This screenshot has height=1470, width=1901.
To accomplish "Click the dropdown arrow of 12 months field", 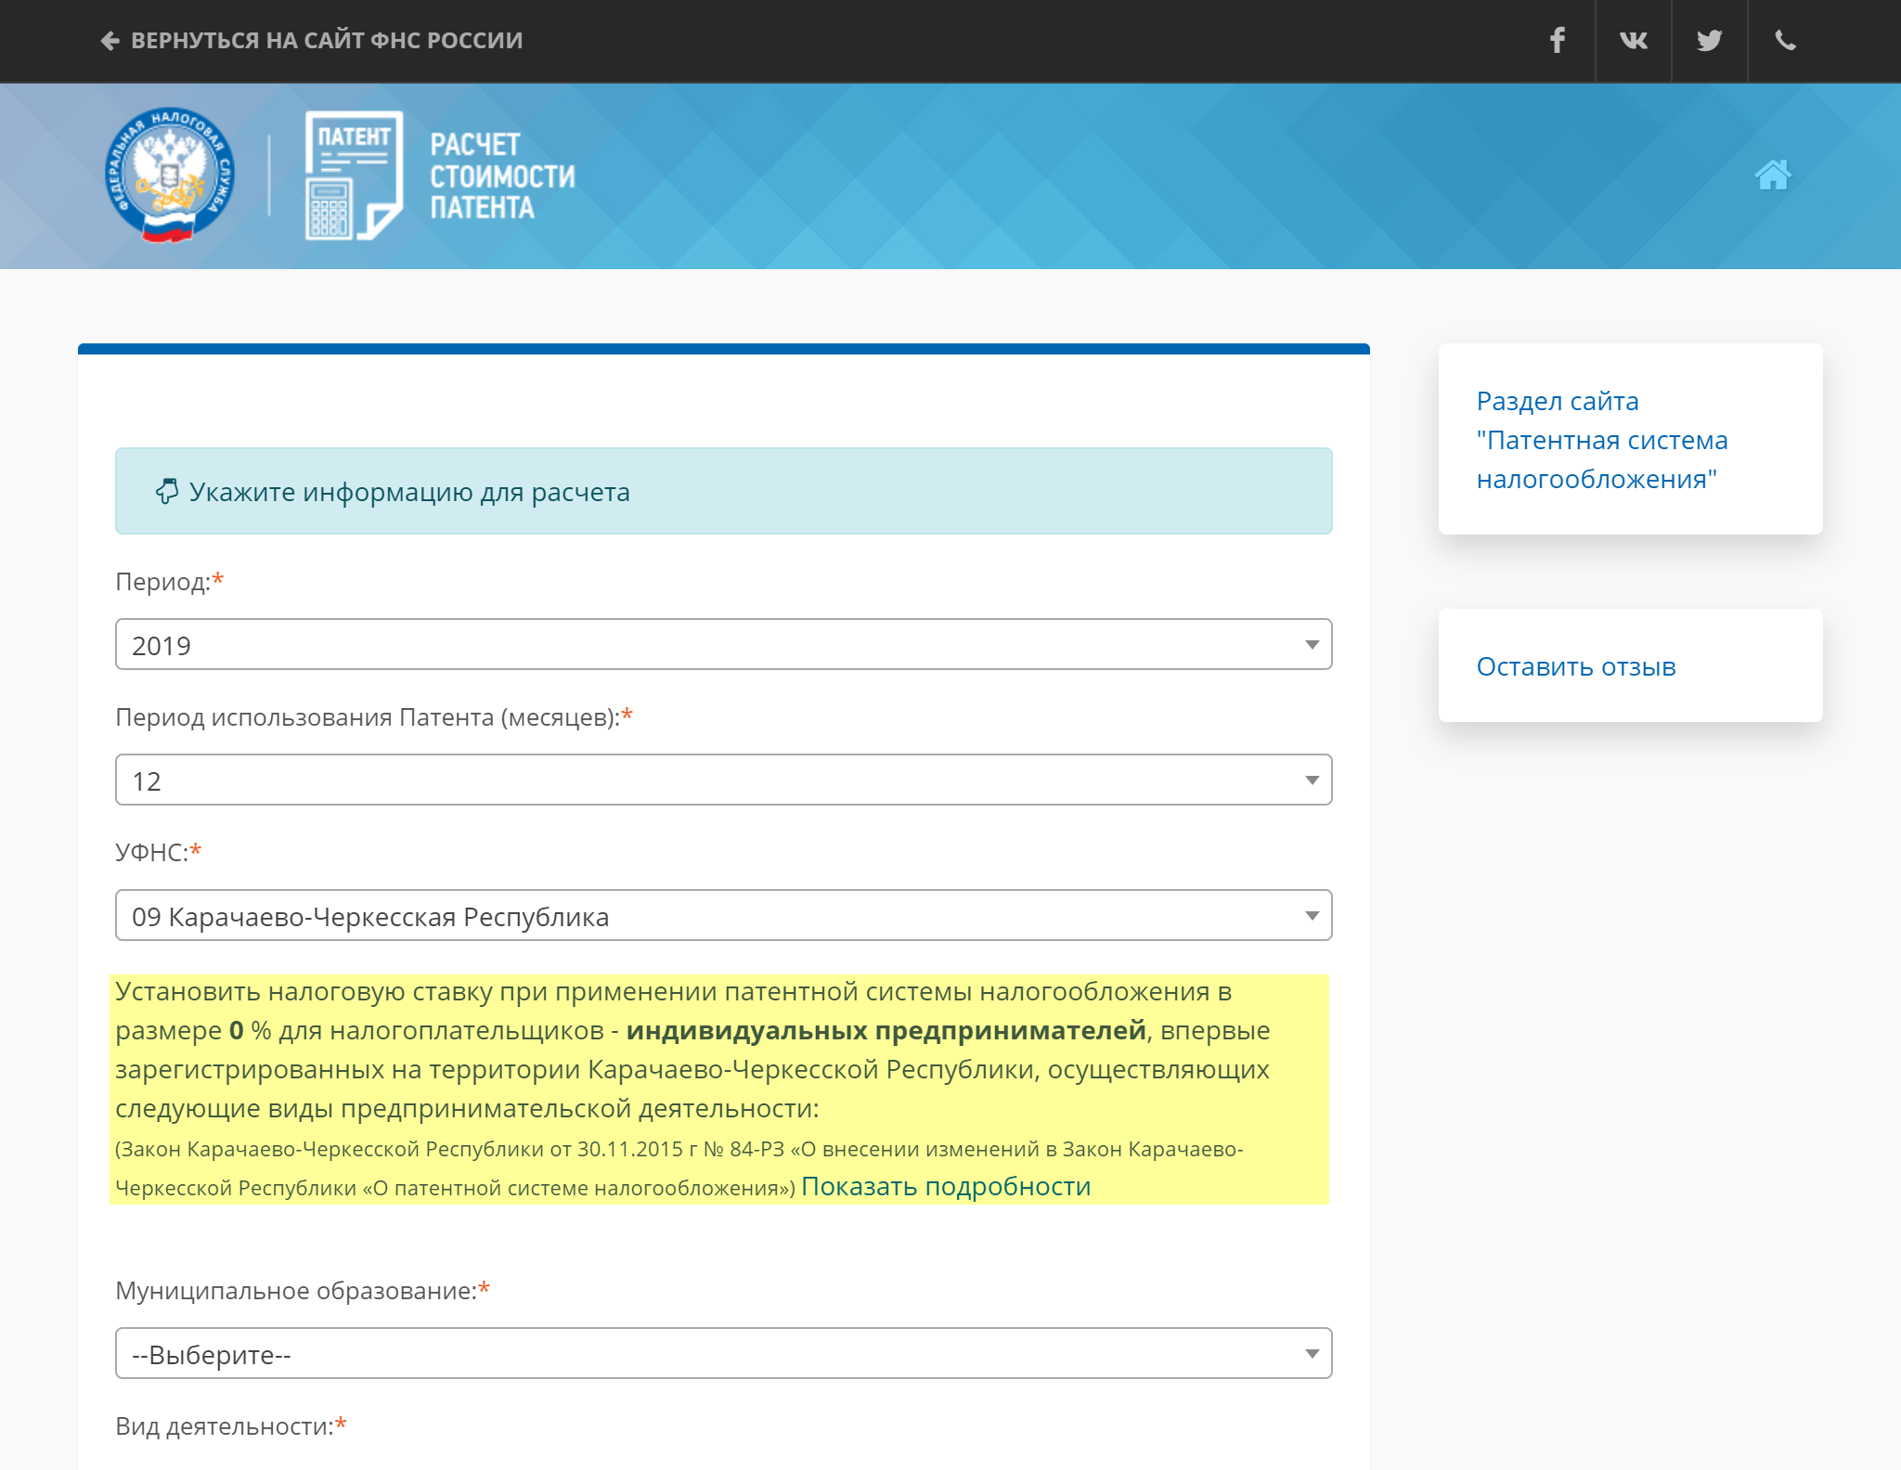I will (1312, 780).
